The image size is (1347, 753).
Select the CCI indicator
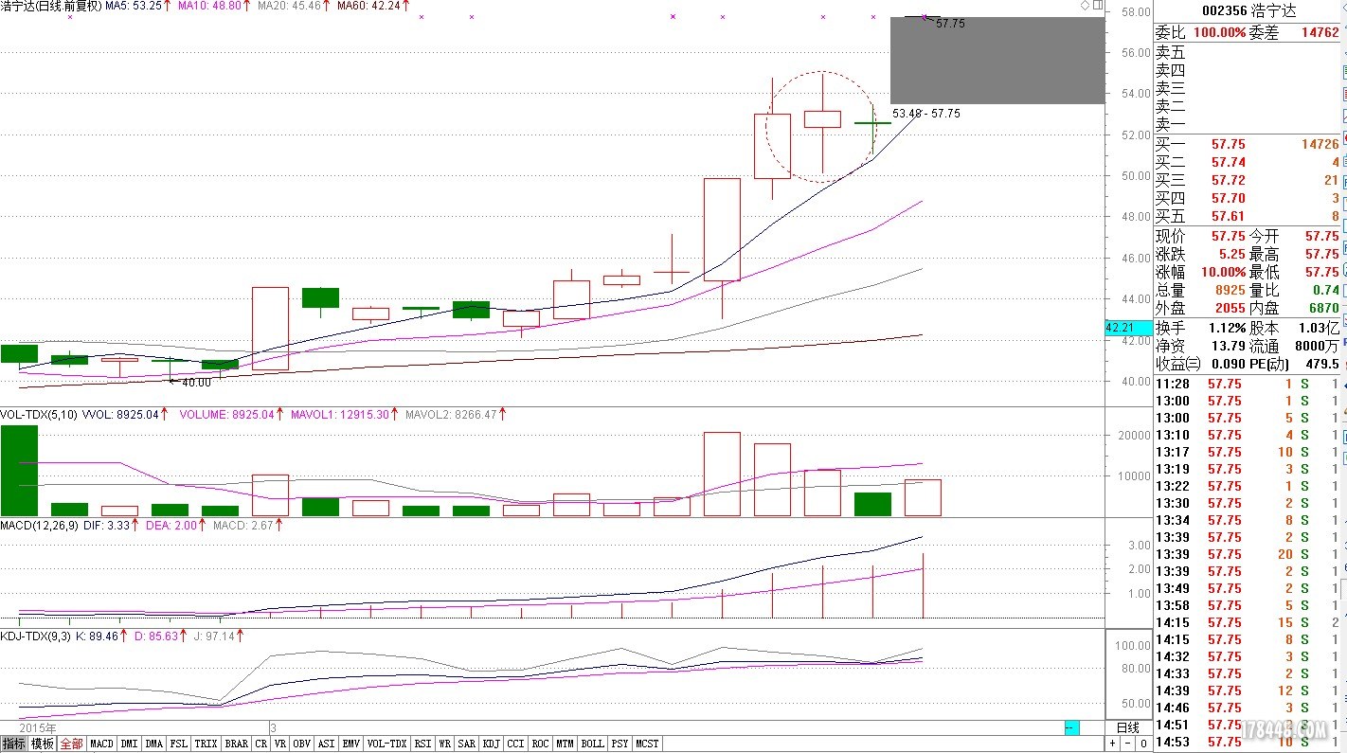(x=516, y=744)
